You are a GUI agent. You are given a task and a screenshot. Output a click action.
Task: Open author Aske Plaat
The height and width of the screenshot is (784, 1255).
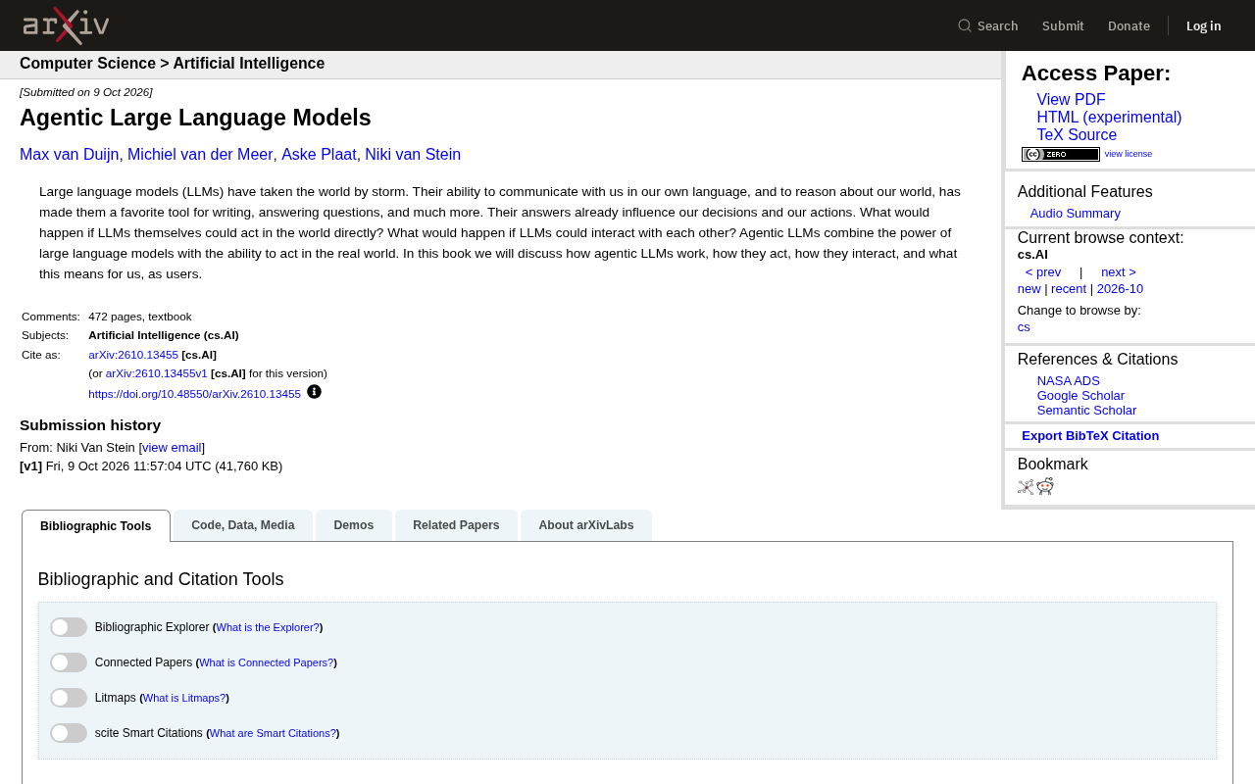[319, 155]
